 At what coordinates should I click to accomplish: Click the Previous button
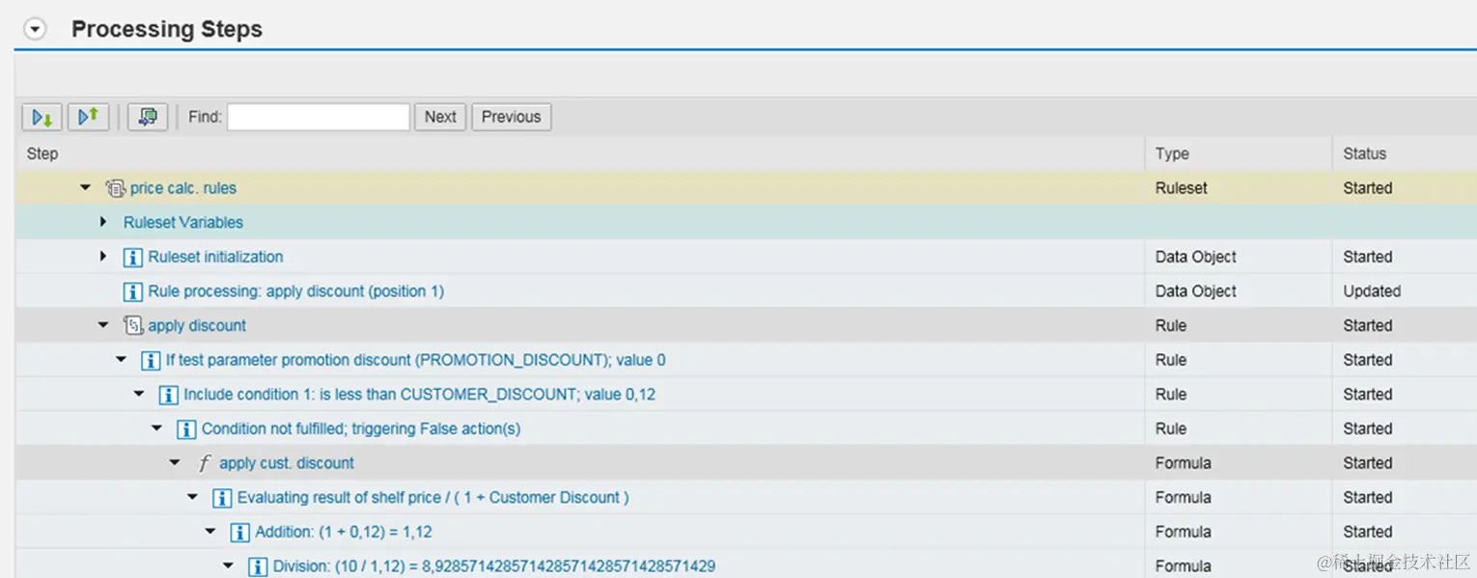tap(512, 117)
